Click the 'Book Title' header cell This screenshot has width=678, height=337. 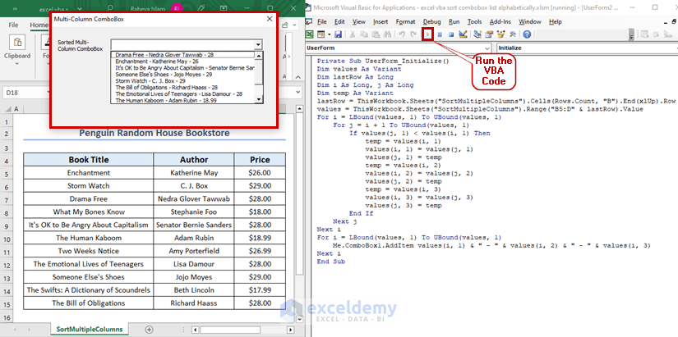pyautogui.click(x=89, y=160)
